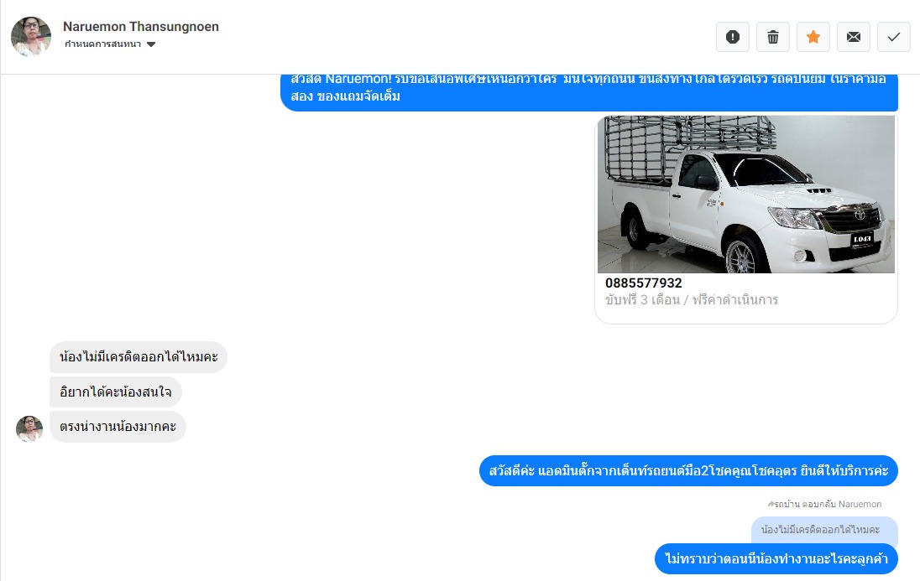Toggle the orange star follow-up icon
The height and width of the screenshot is (581, 920).
pos(813,37)
